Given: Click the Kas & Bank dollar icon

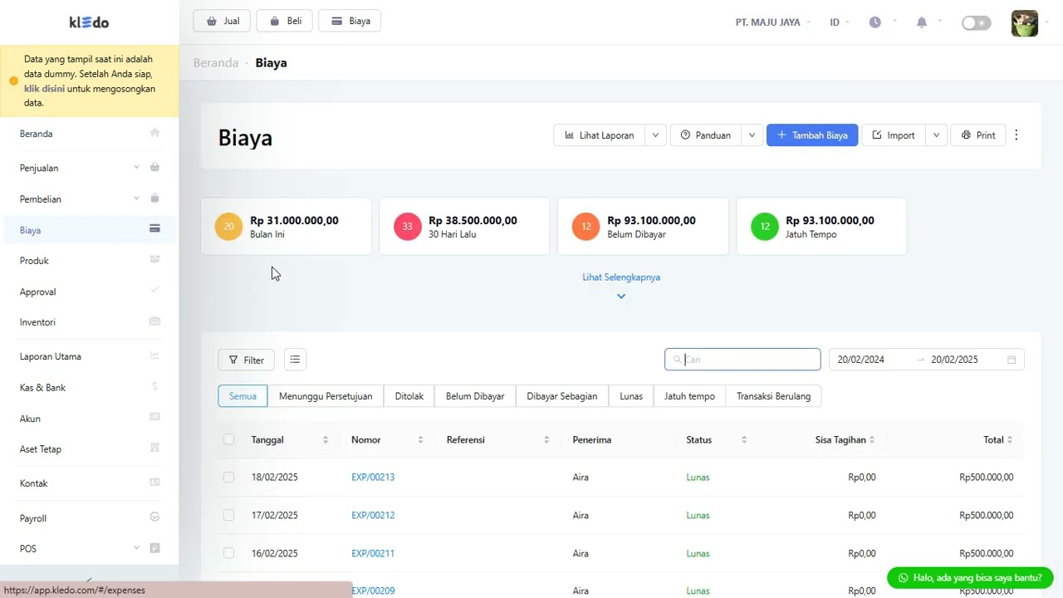Looking at the screenshot, I should (x=154, y=386).
